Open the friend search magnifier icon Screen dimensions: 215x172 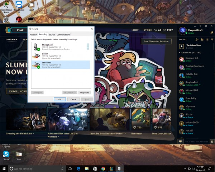212,39
